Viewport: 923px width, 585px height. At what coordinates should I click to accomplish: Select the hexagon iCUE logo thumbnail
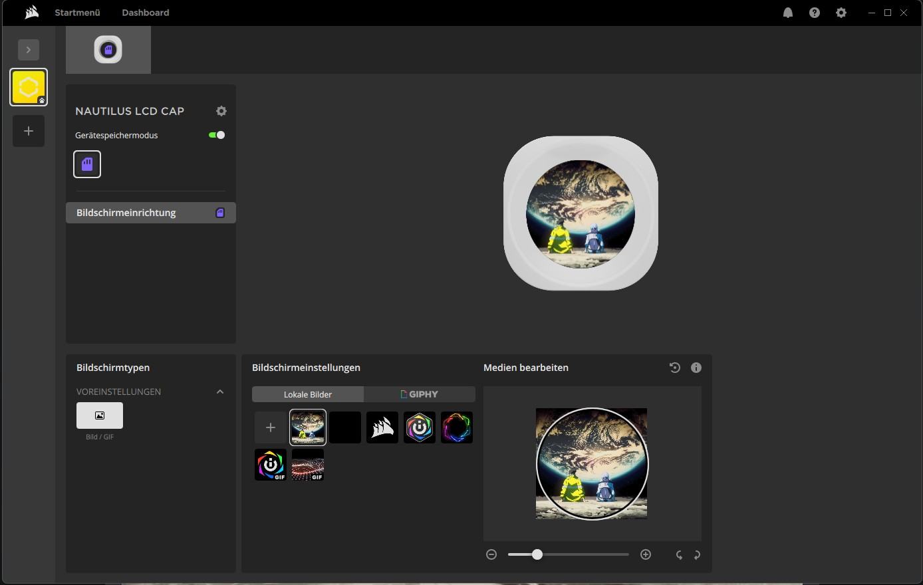coord(420,427)
